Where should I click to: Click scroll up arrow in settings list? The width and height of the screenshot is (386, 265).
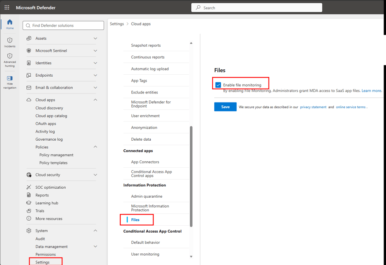(191, 43)
